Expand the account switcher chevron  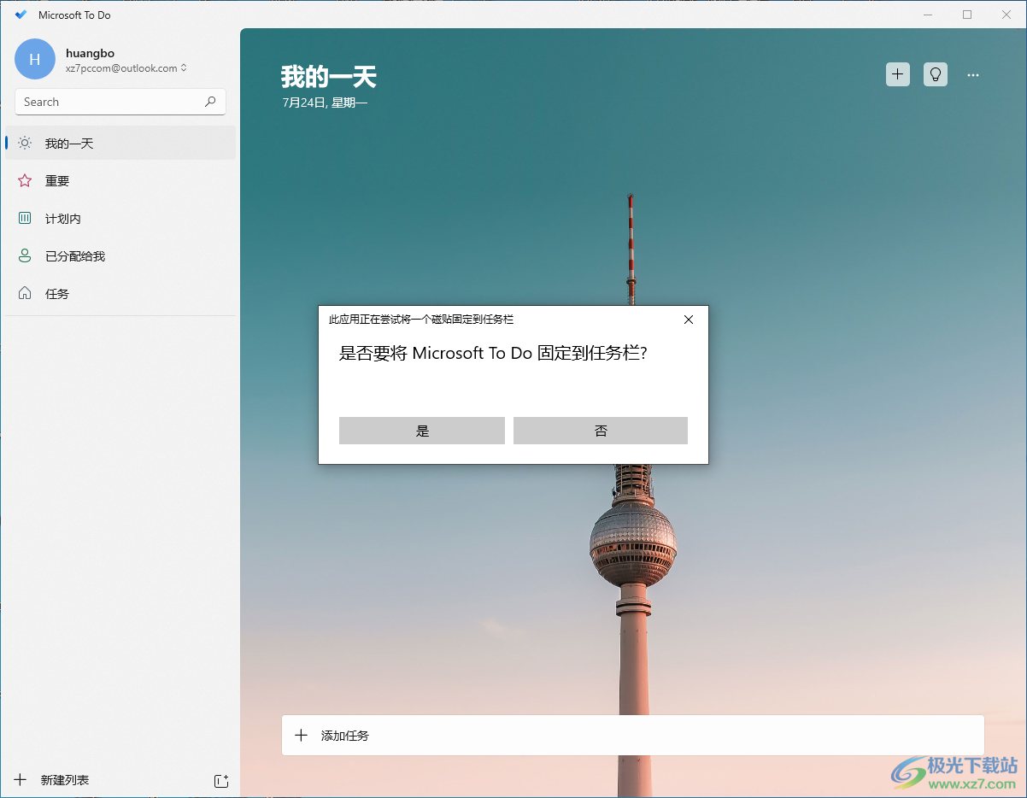point(184,68)
